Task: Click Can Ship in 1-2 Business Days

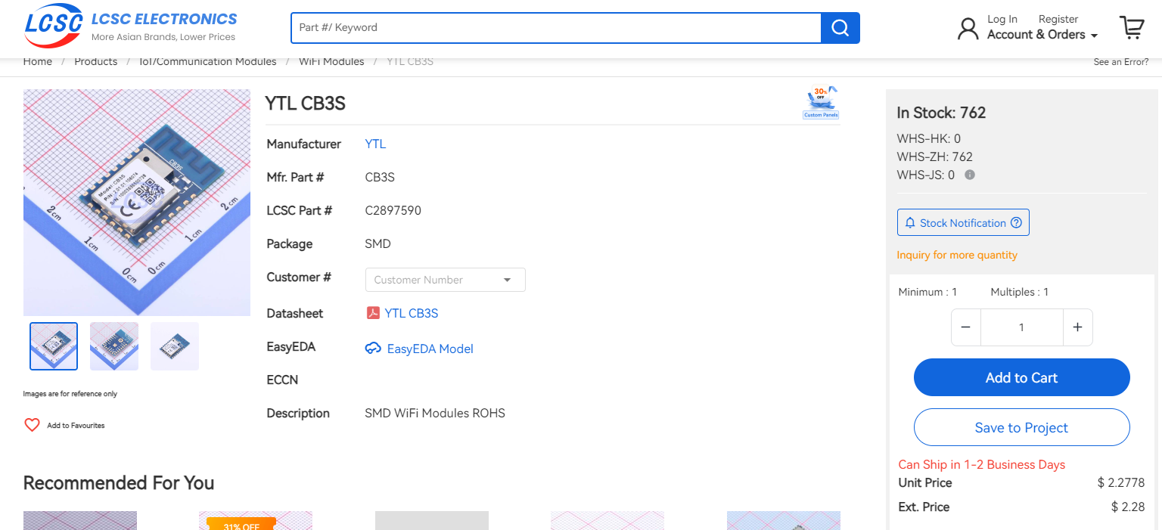Action: tap(982, 464)
